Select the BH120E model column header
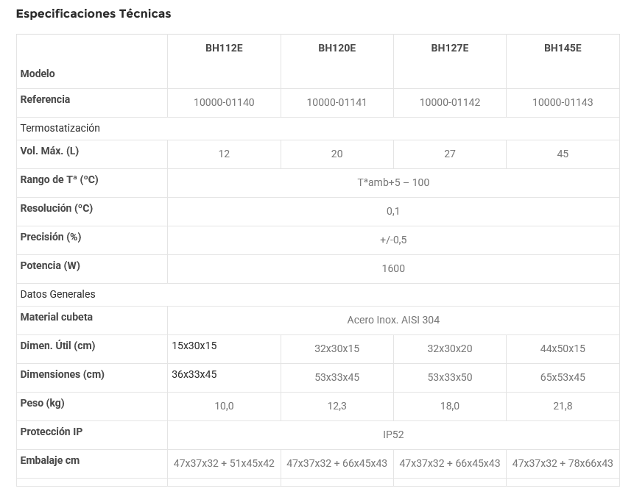The height and width of the screenshot is (494, 634). [337, 49]
